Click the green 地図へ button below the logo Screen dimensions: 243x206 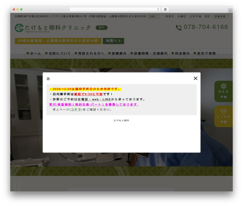tap(113, 41)
